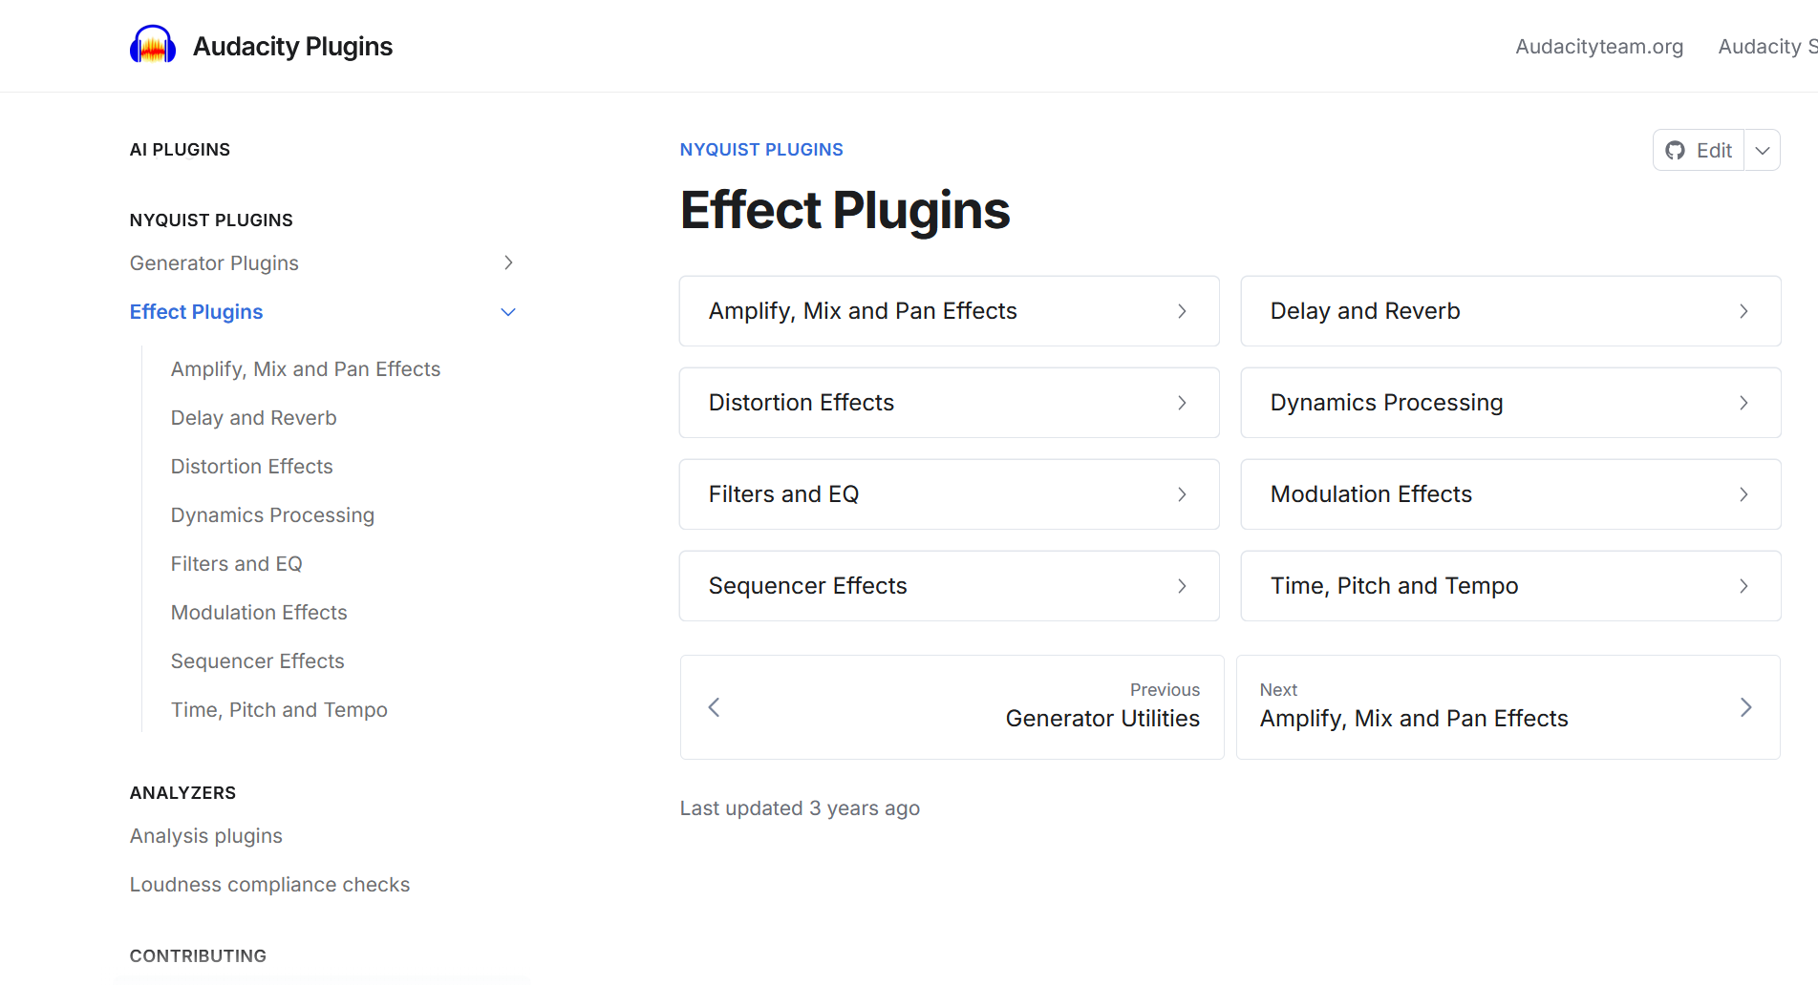Click arrow icon on Delay and Reverb card
1818x985 pixels.
(x=1743, y=311)
